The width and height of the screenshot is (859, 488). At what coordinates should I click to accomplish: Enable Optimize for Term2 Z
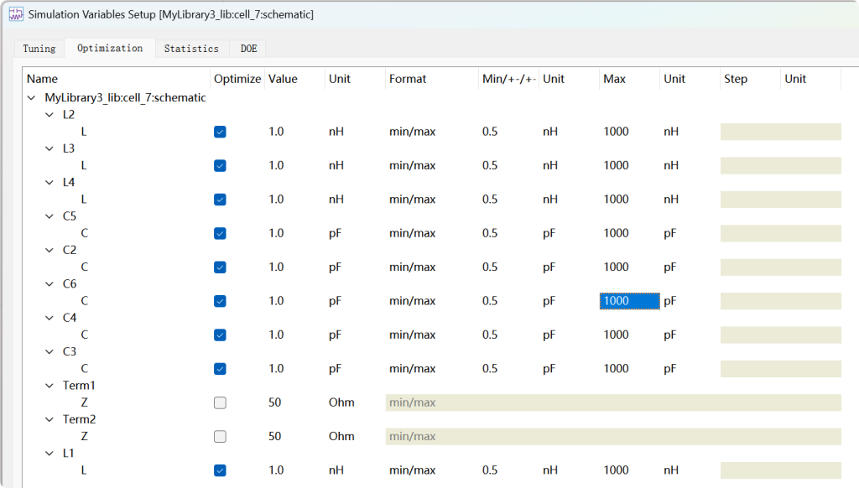click(x=220, y=437)
